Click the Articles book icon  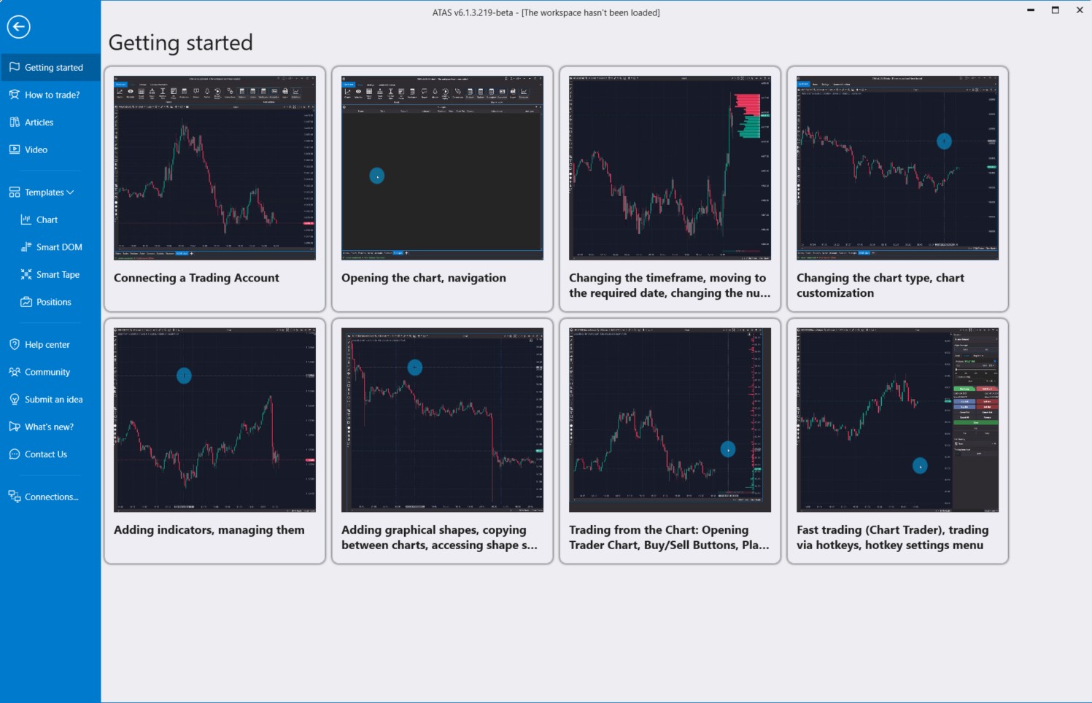(x=15, y=123)
